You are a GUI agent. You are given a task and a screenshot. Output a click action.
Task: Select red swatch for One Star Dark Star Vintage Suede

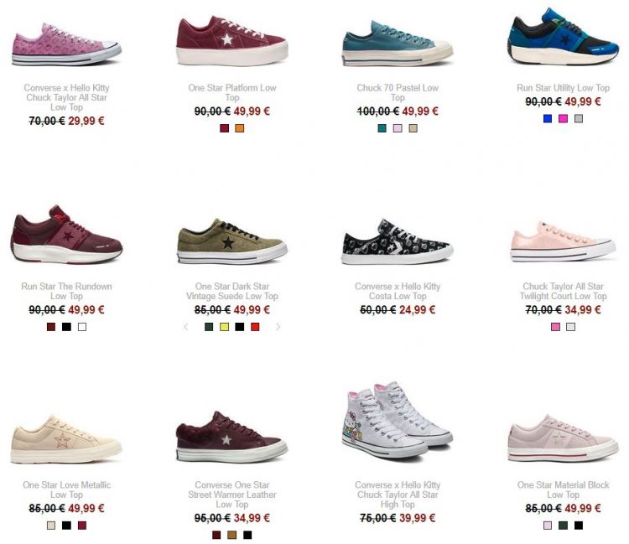(255, 327)
